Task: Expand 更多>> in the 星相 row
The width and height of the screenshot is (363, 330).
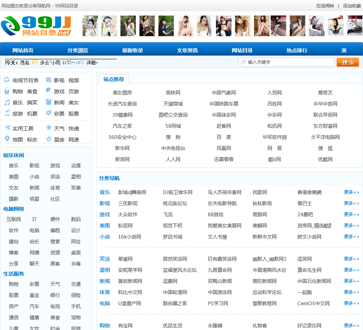Action: tap(352, 270)
